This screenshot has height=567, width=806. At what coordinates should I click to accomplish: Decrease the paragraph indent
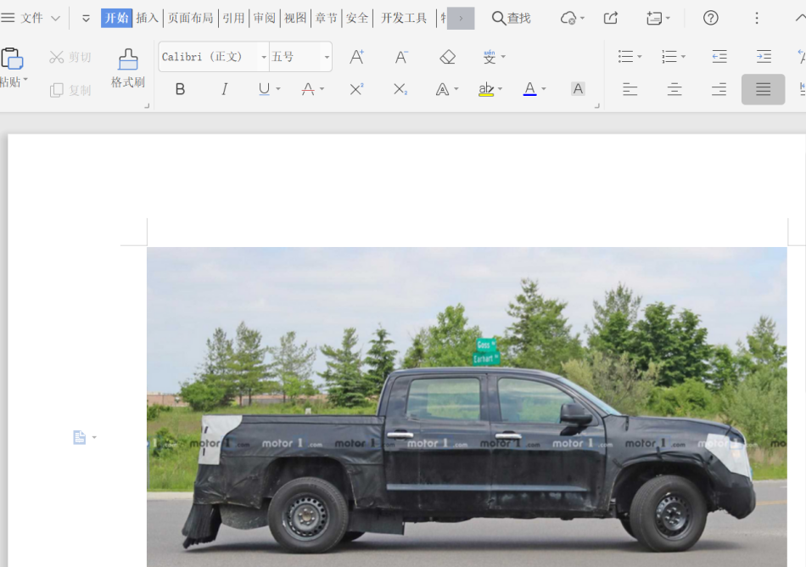click(719, 57)
